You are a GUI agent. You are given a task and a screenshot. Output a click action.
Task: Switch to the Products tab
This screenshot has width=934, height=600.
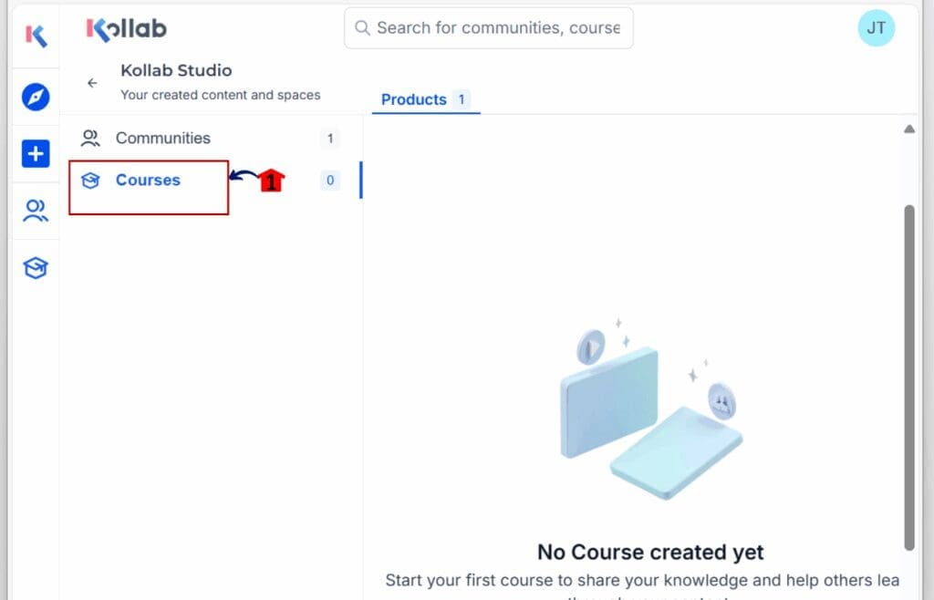(x=425, y=99)
